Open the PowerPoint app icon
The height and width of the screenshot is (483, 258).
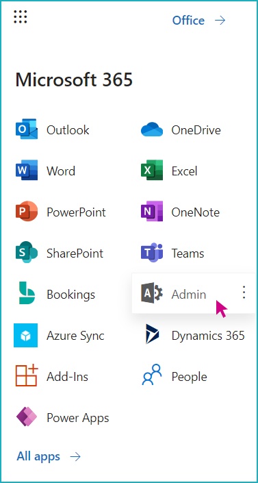pos(27,212)
